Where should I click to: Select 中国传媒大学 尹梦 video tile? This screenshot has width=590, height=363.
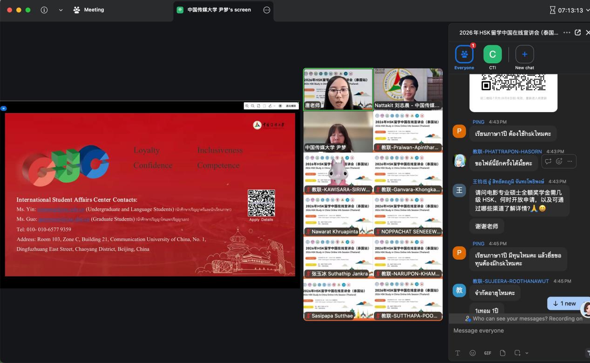pos(338,132)
